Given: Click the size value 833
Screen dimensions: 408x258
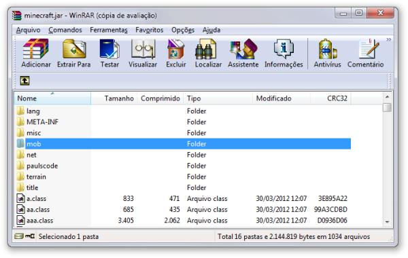Looking at the screenshot, I should (129, 198).
